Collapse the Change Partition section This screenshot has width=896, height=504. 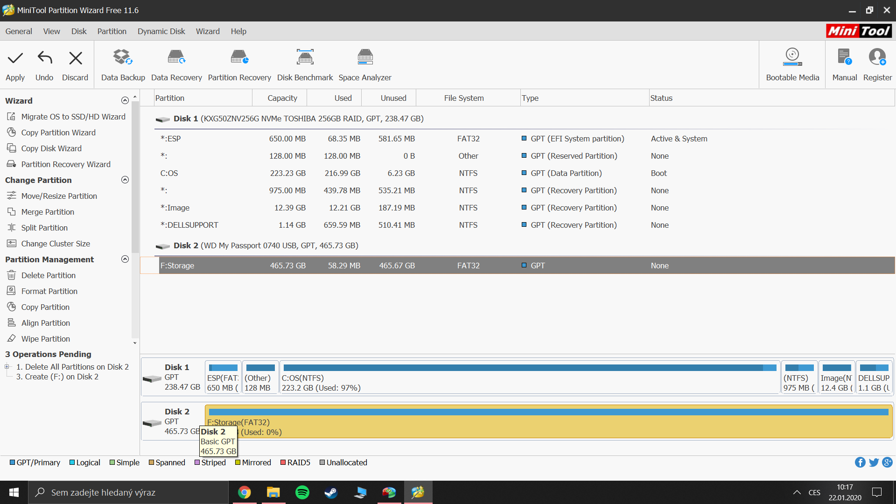pyautogui.click(x=125, y=180)
